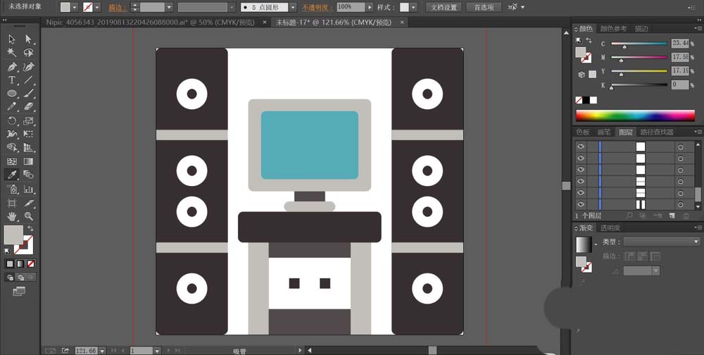The width and height of the screenshot is (704, 355).
Task: Choose the Rotate tool
Action: (12, 120)
